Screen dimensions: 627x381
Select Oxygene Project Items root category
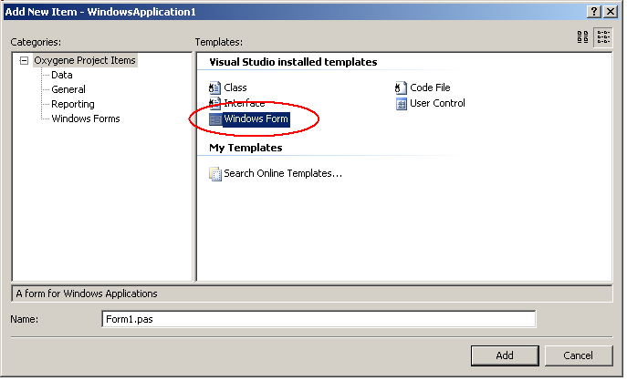[85, 61]
